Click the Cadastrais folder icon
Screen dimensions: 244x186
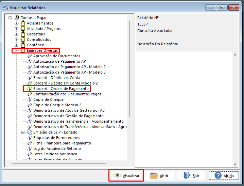point(23,34)
